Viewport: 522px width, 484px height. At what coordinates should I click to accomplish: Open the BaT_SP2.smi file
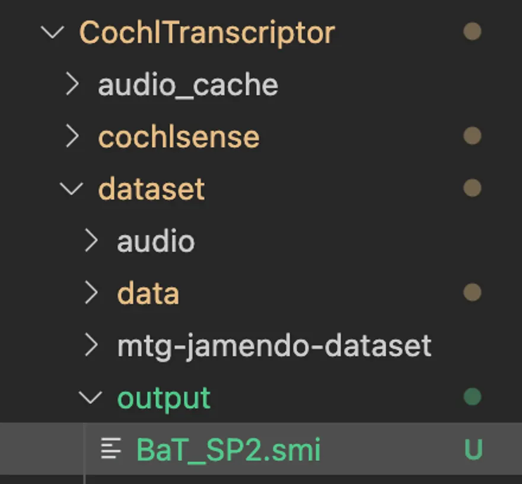[x=228, y=450]
